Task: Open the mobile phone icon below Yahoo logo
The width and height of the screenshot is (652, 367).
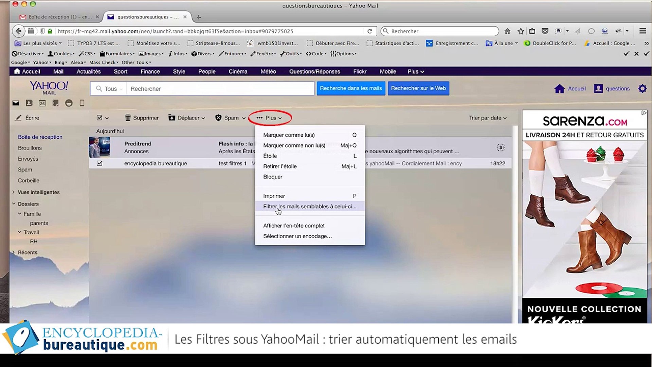Action: 82,103
